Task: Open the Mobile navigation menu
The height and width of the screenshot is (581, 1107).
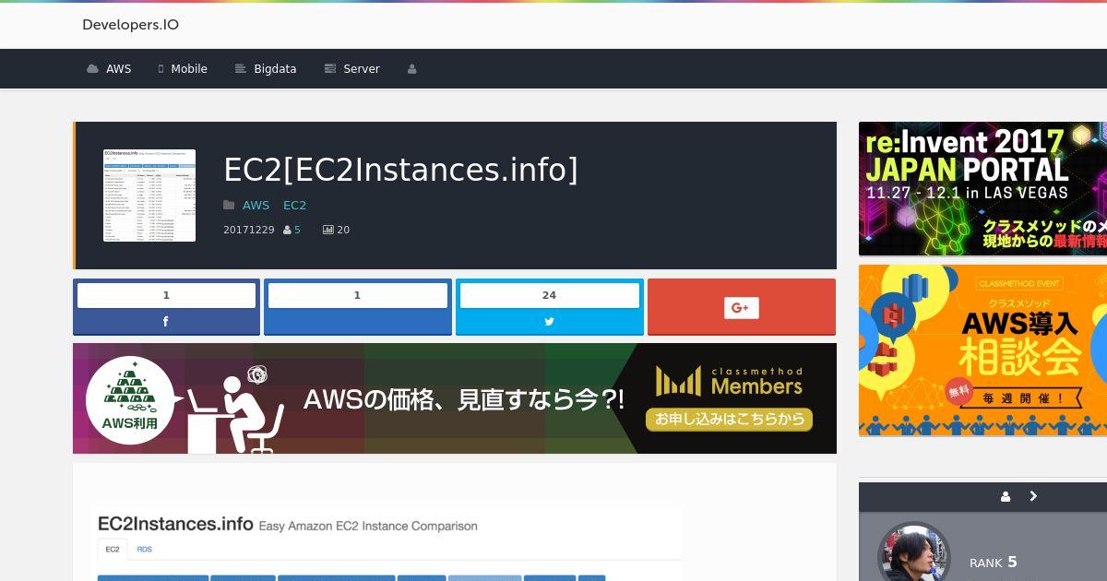Action: [x=183, y=69]
